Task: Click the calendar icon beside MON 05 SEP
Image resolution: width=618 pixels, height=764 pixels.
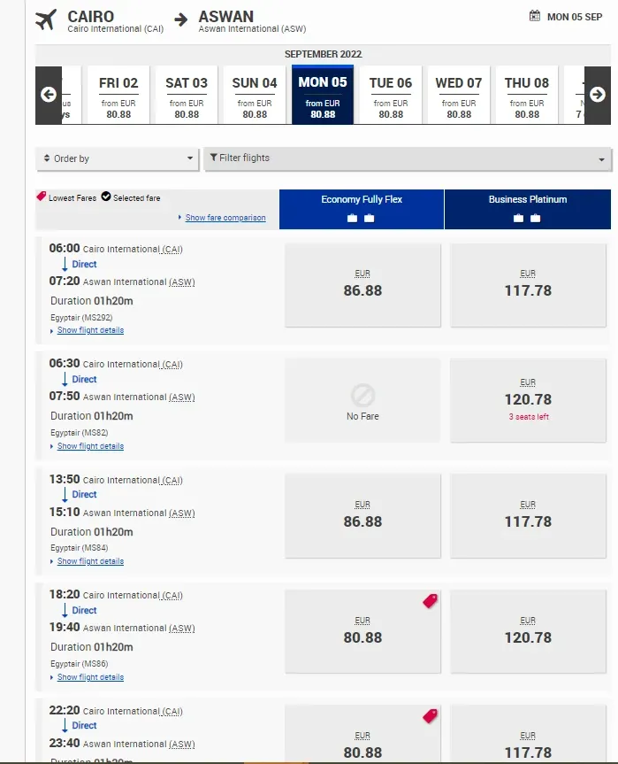Action: pyautogui.click(x=535, y=16)
